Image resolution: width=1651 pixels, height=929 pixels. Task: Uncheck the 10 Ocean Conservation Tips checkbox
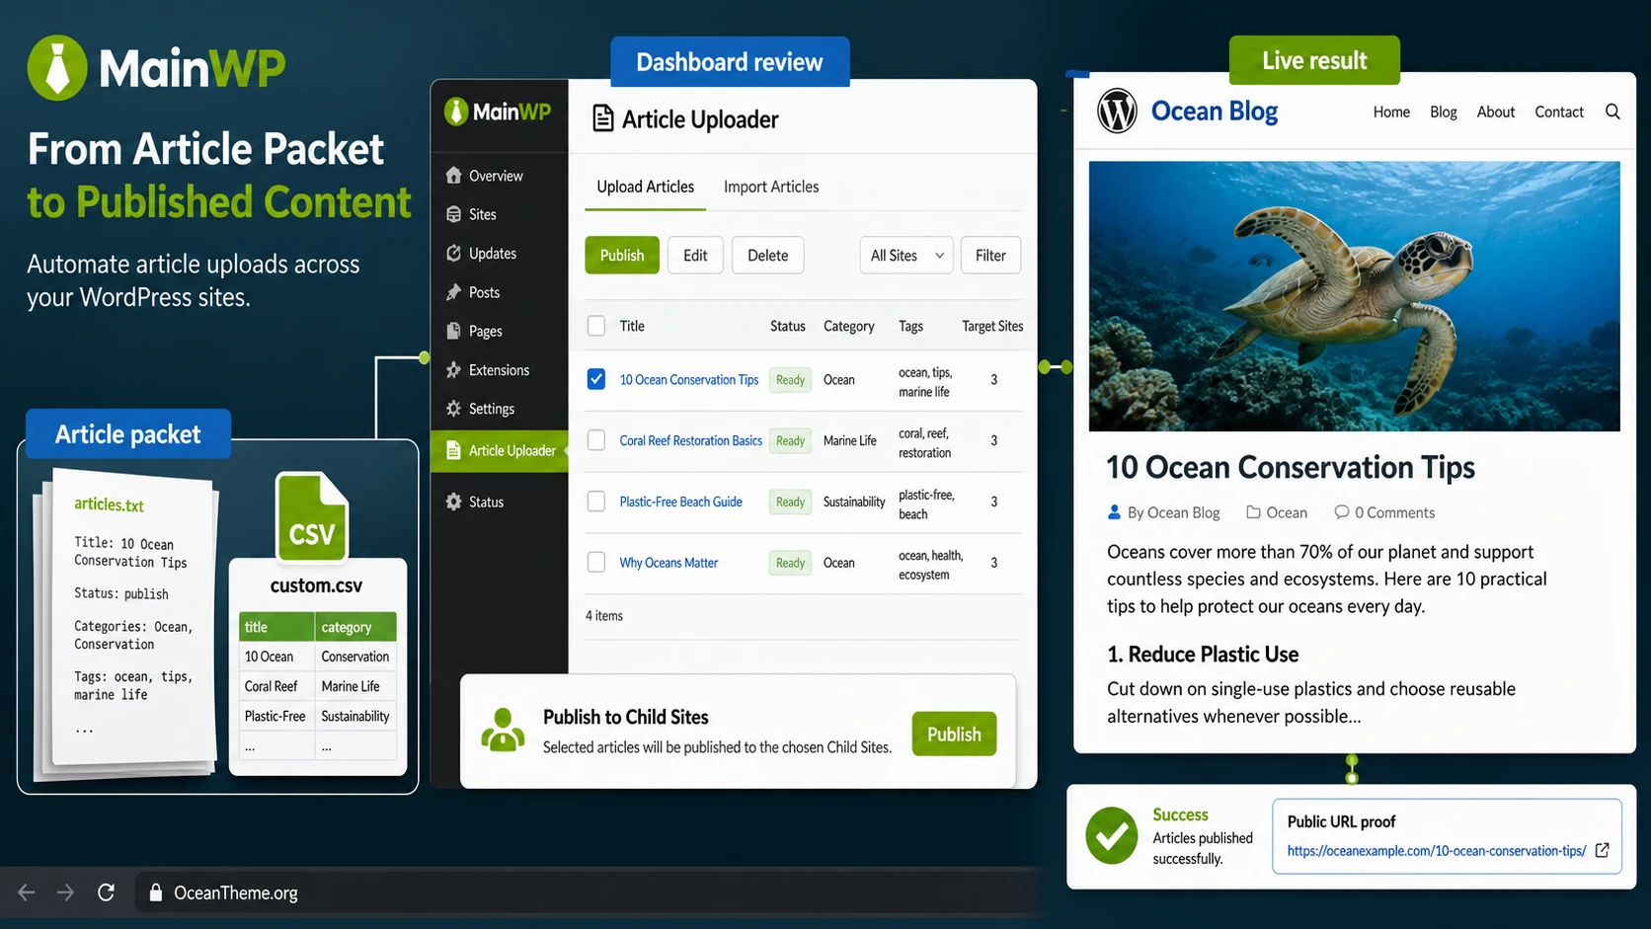coord(596,379)
